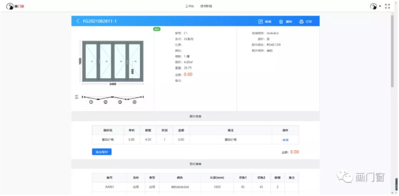Click the 打印 printer icon in header
The image size is (399, 196).
(301, 22)
